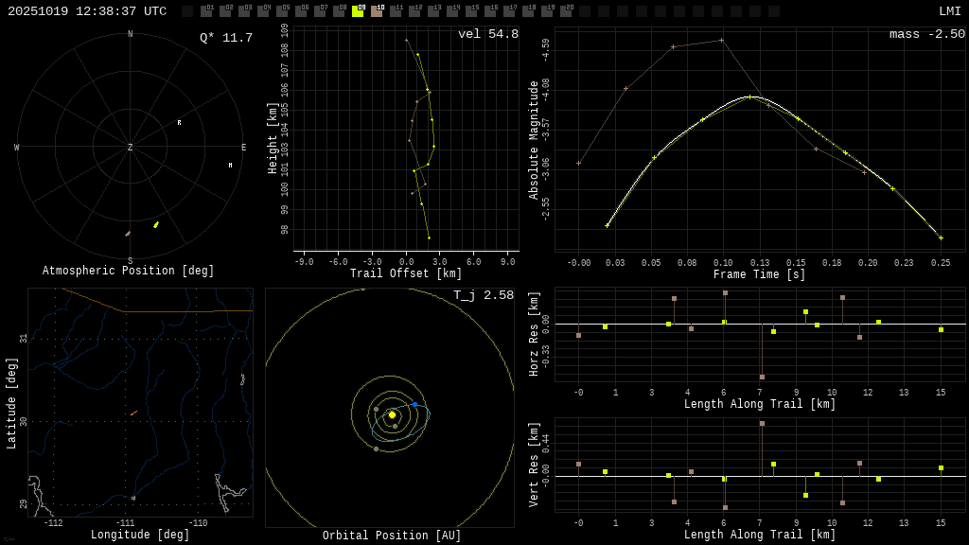
Task: Click the magnitude curve peak point
Action: [750, 97]
